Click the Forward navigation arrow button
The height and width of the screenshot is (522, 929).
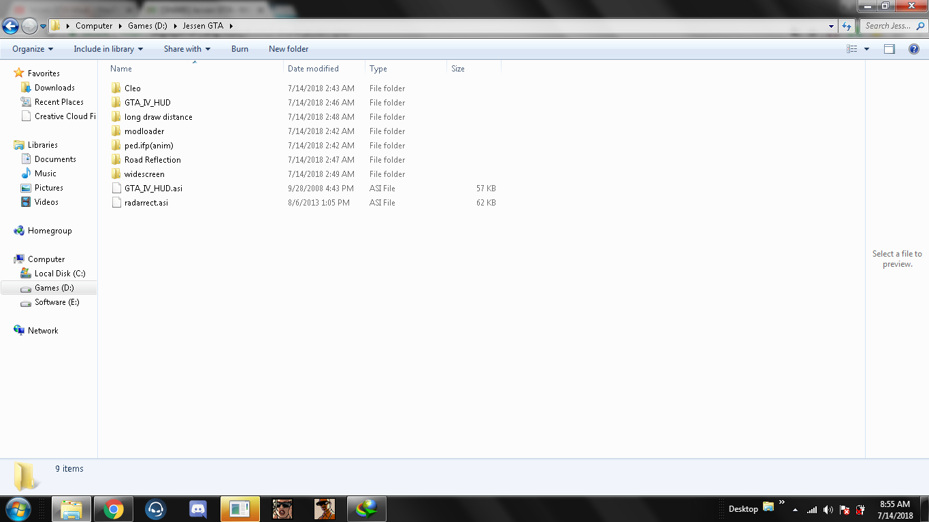(x=29, y=26)
